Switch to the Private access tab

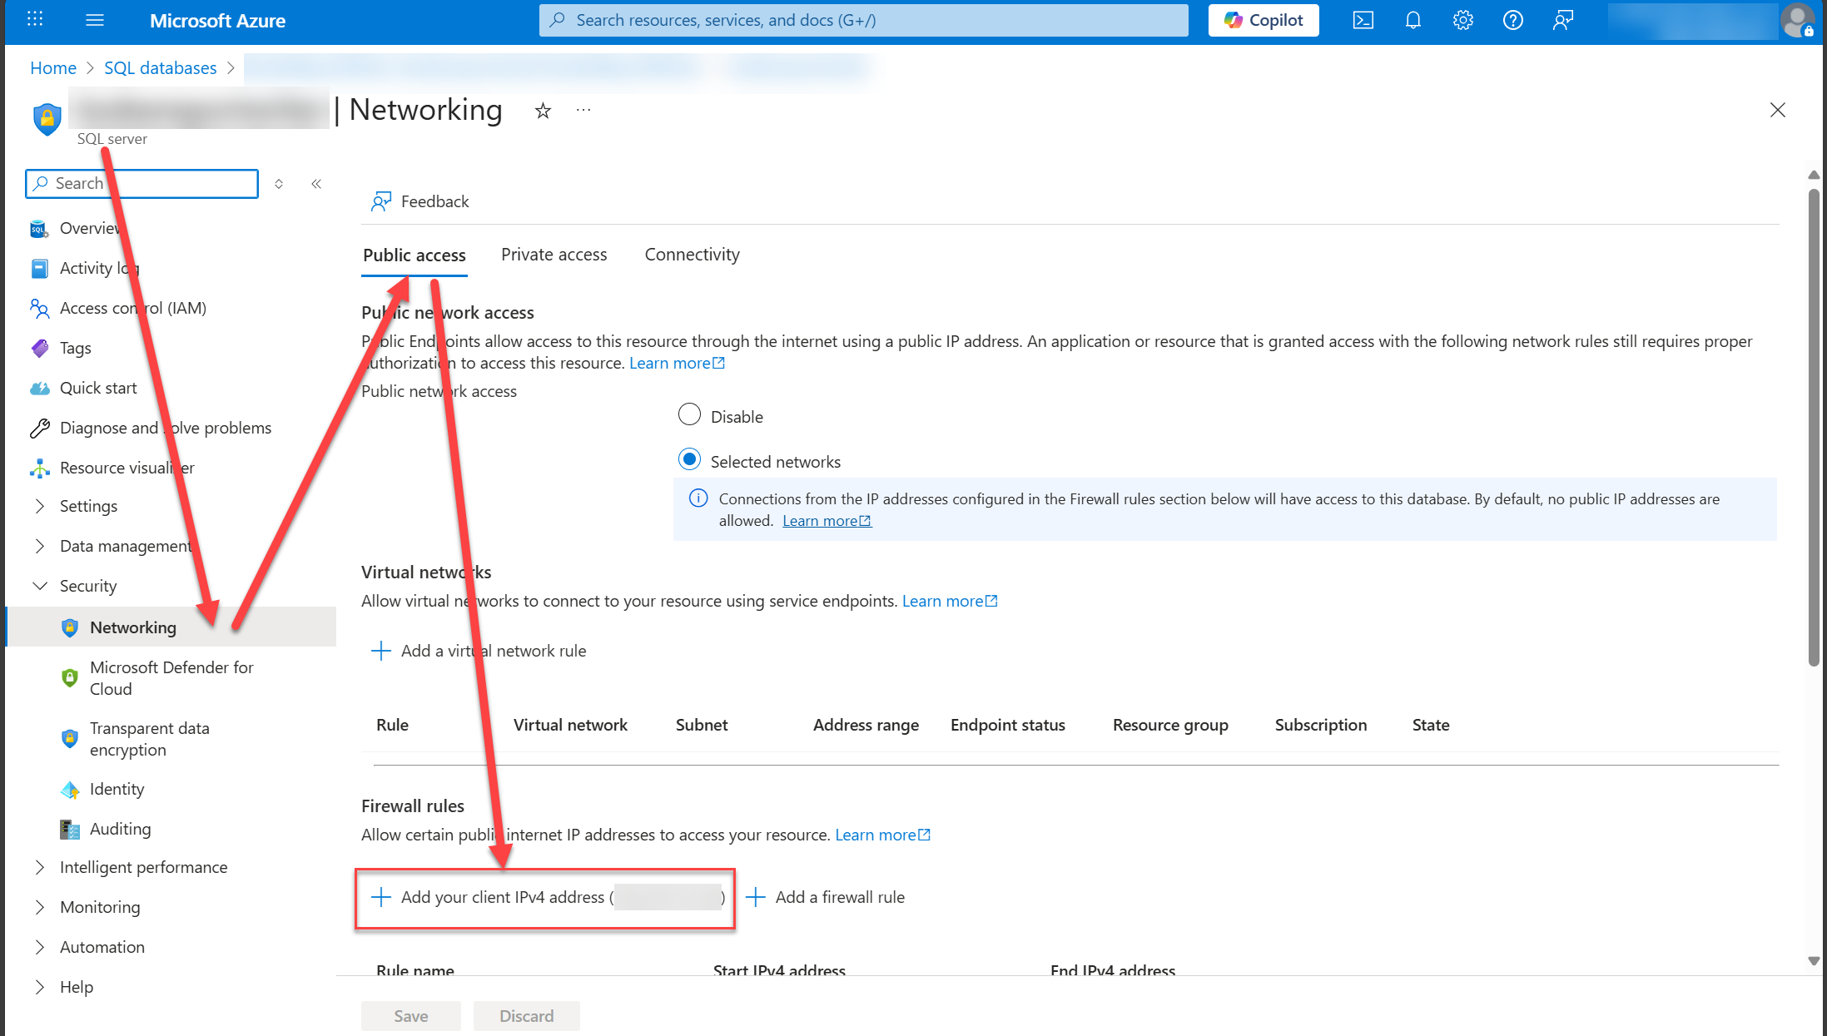554,255
